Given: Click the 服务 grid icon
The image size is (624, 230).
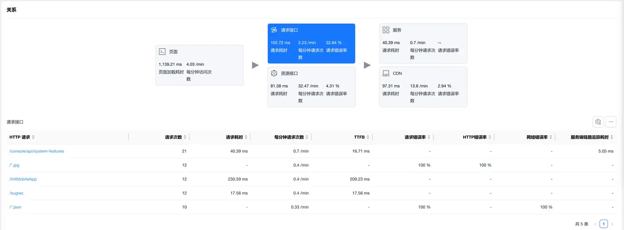Looking at the screenshot, I should click(386, 30).
